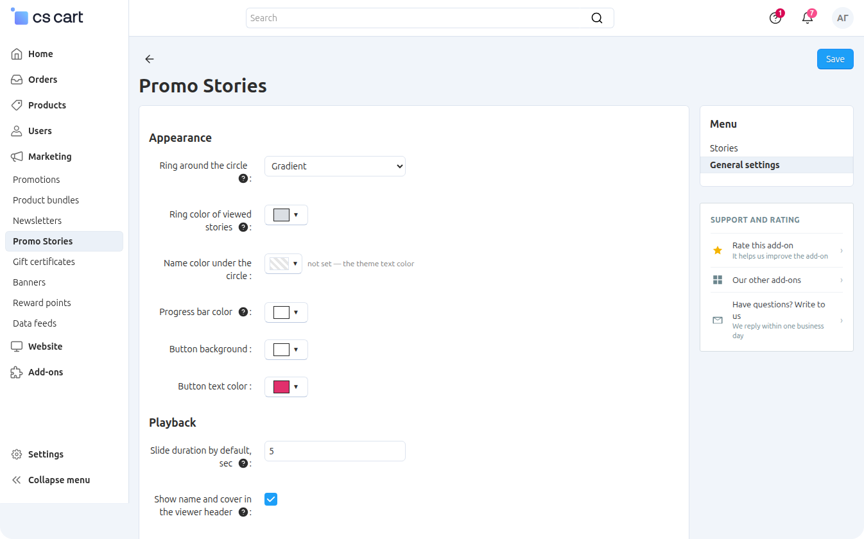Click the Add-ons puzzle icon in sidebar
The width and height of the screenshot is (864, 539).
pos(17,372)
